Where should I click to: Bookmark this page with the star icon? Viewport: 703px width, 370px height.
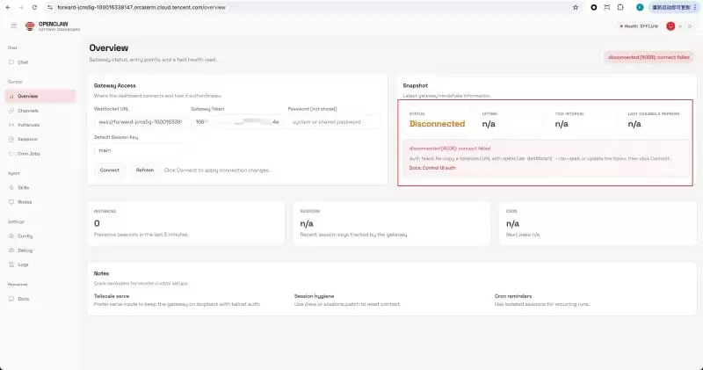tap(576, 8)
